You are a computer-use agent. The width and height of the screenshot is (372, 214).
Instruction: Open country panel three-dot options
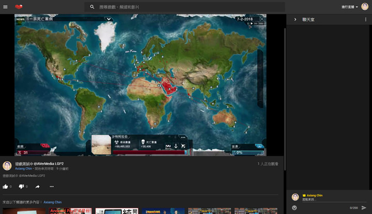(x=183, y=137)
